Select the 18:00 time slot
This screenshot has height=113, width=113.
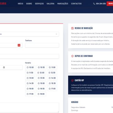coord(41,94)
